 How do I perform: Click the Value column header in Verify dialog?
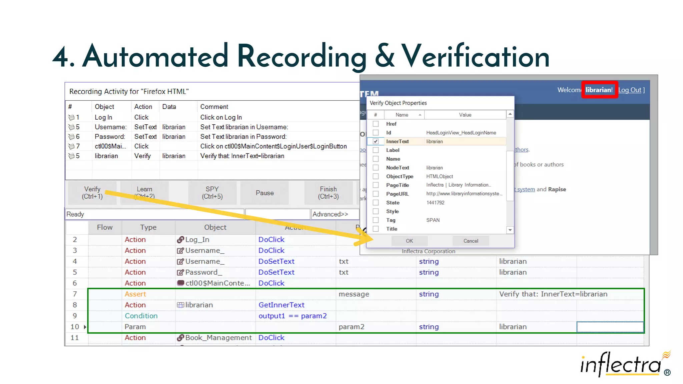pos(465,115)
